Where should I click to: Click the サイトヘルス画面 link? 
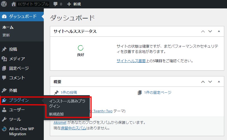(131, 61)
